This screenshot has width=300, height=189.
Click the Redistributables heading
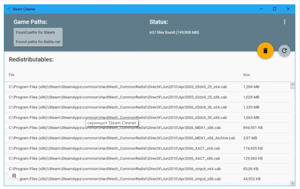point(31,59)
